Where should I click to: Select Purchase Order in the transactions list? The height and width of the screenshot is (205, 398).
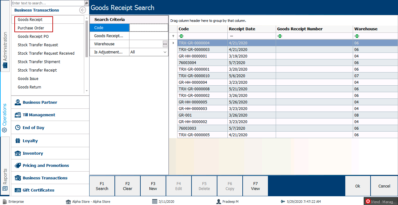tap(31, 28)
